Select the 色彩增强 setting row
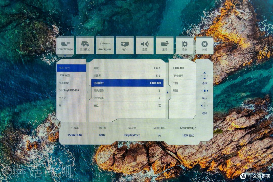273x182 pixels. pos(127,98)
